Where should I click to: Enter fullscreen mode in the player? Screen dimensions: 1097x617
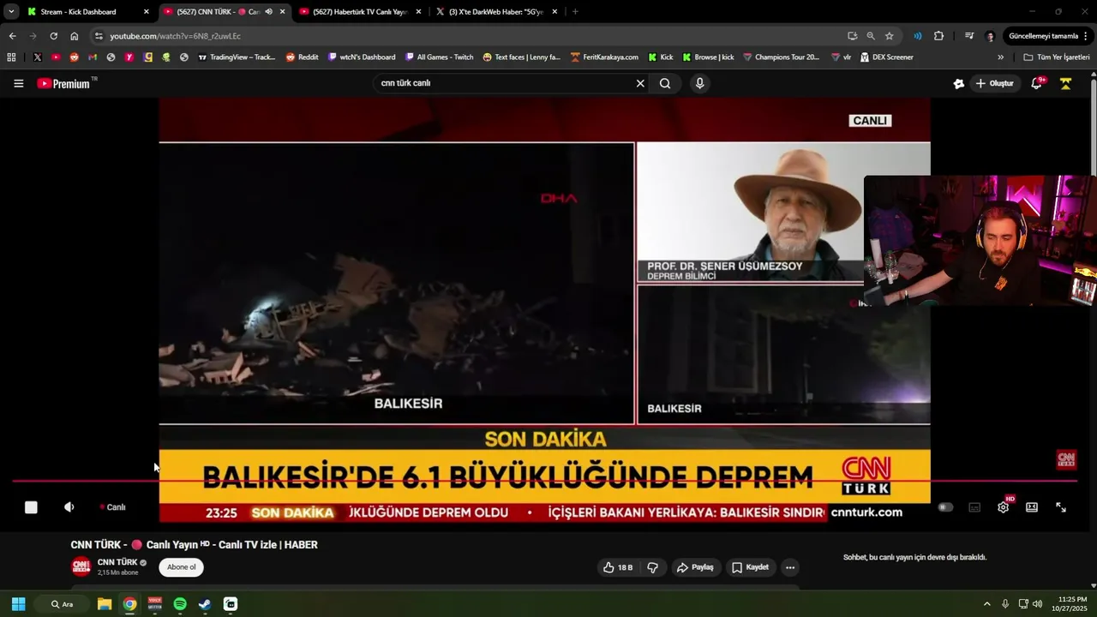[x=1060, y=507]
